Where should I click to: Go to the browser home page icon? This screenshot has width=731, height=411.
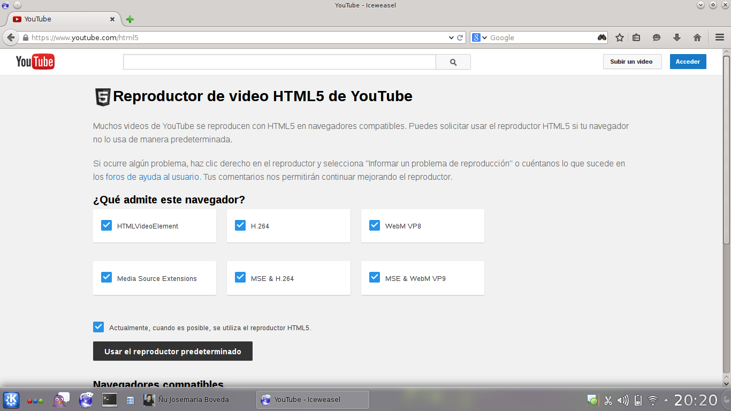697,37
